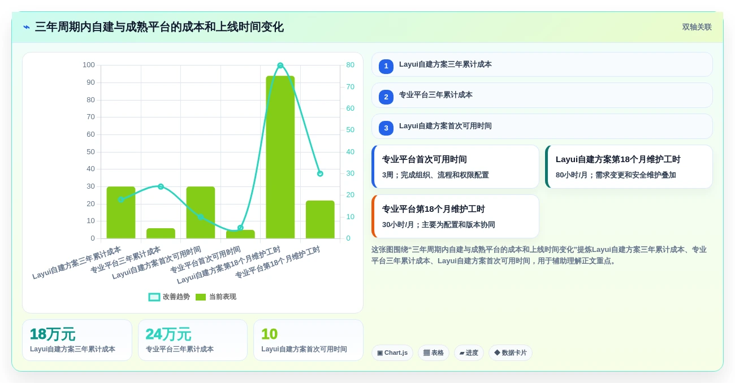Toggle the 改善趋势 legend swatch
Screen dimensions: 735x383
click(x=154, y=297)
